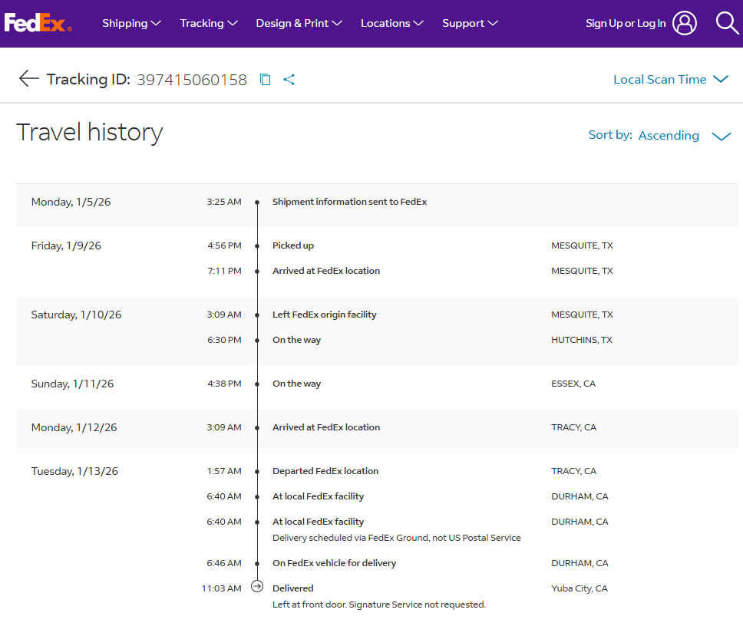Open the Design & Print menu
The image size is (743, 626).
click(x=299, y=23)
